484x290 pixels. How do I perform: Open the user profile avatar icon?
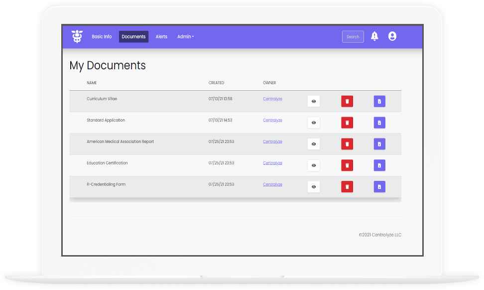coord(392,36)
